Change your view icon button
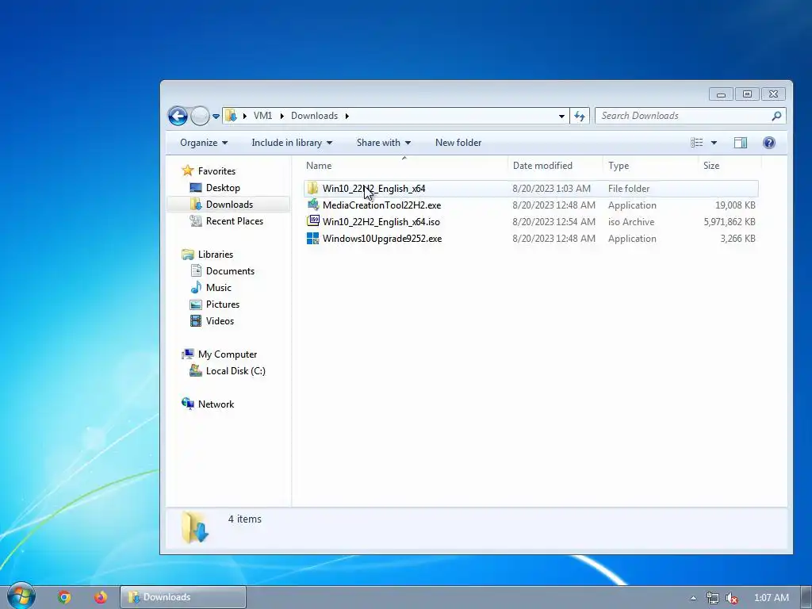 (697, 143)
